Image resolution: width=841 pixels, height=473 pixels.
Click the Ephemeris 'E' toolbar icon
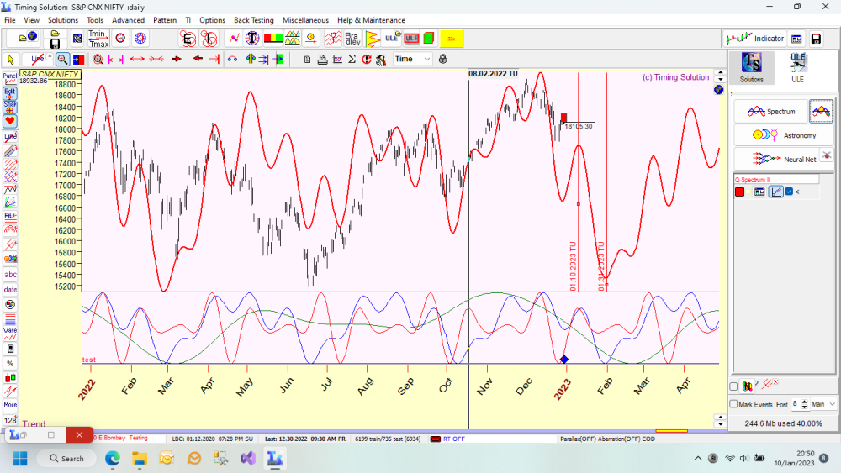point(188,39)
